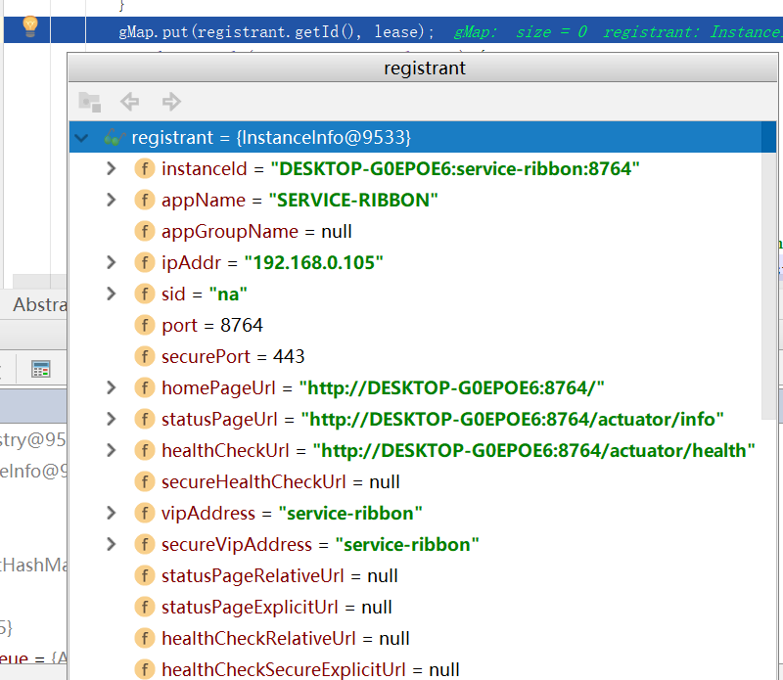
Task: Select the healthCheckUrl actuator/health value
Action: [x=533, y=450]
